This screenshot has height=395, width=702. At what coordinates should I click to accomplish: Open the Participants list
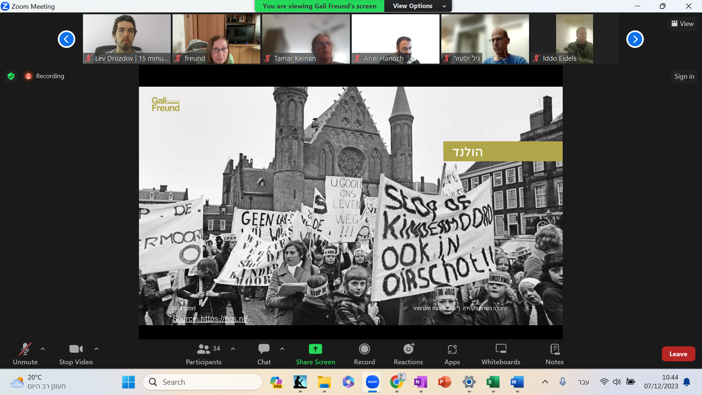click(204, 354)
